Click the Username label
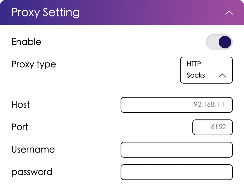Viewport: 244px width, 189px height. point(33,150)
